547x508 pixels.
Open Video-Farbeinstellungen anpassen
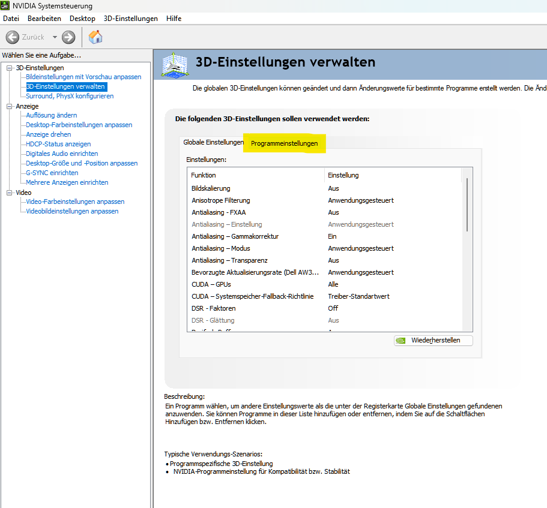tap(75, 202)
